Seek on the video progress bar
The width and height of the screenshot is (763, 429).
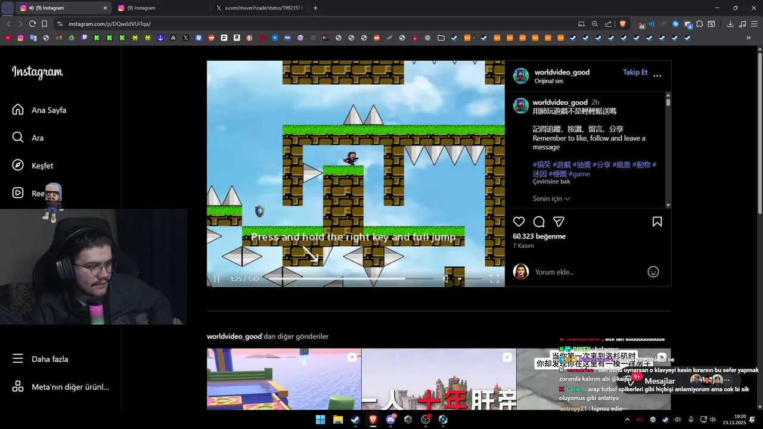coord(352,279)
